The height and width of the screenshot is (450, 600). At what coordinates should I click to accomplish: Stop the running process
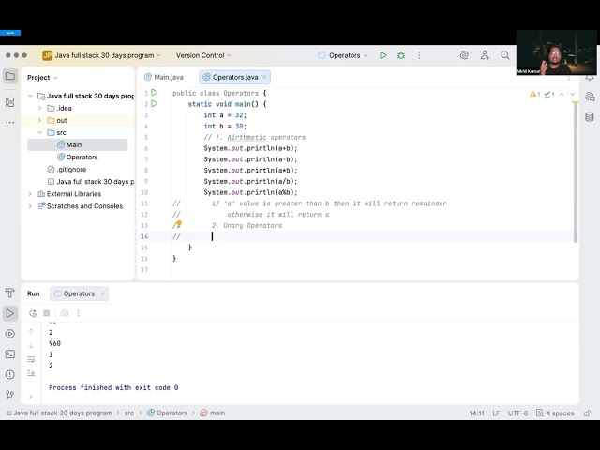click(x=46, y=313)
